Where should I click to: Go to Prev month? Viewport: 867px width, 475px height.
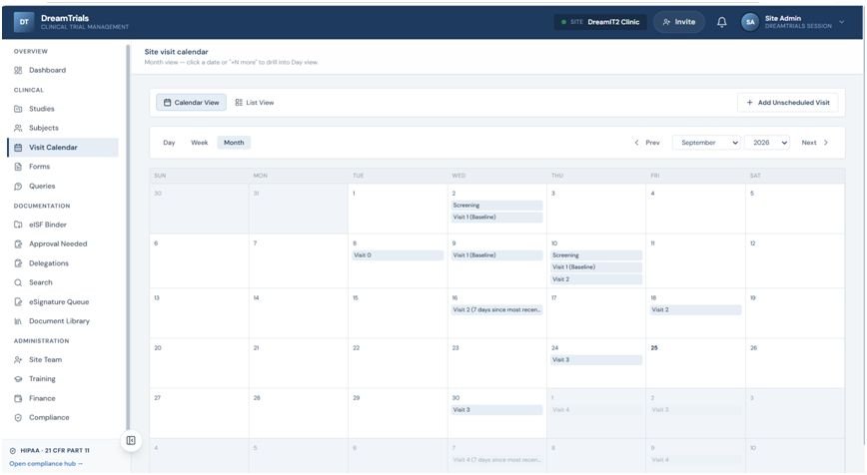point(647,143)
